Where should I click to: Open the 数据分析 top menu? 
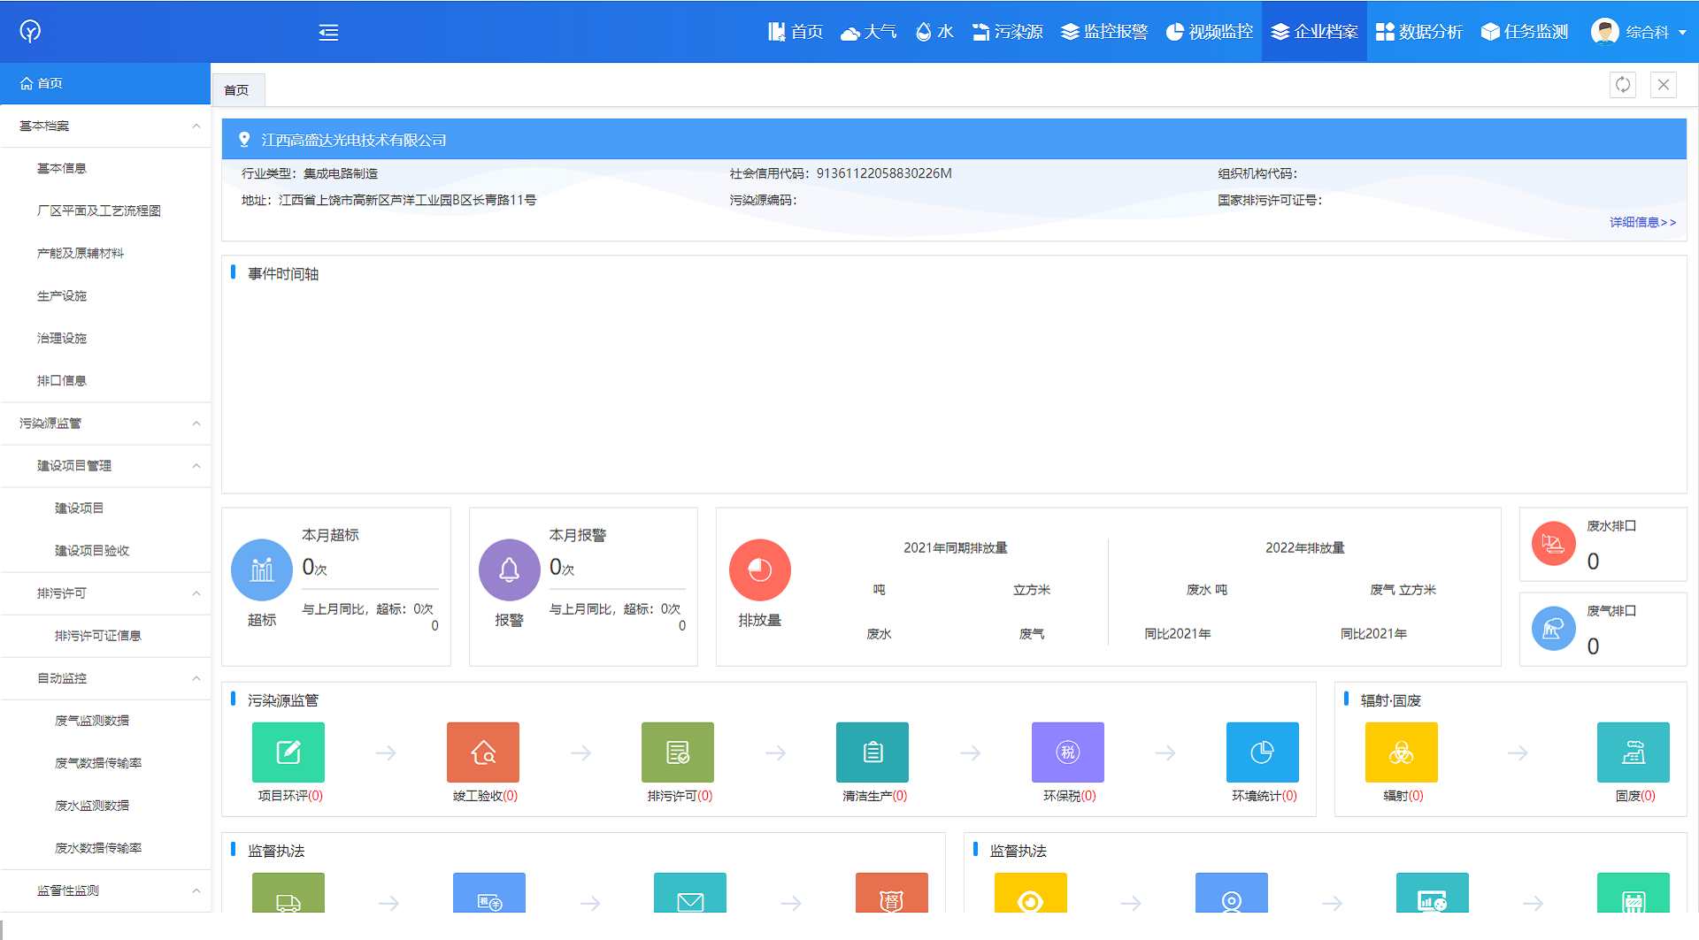pyautogui.click(x=1419, y=33)
